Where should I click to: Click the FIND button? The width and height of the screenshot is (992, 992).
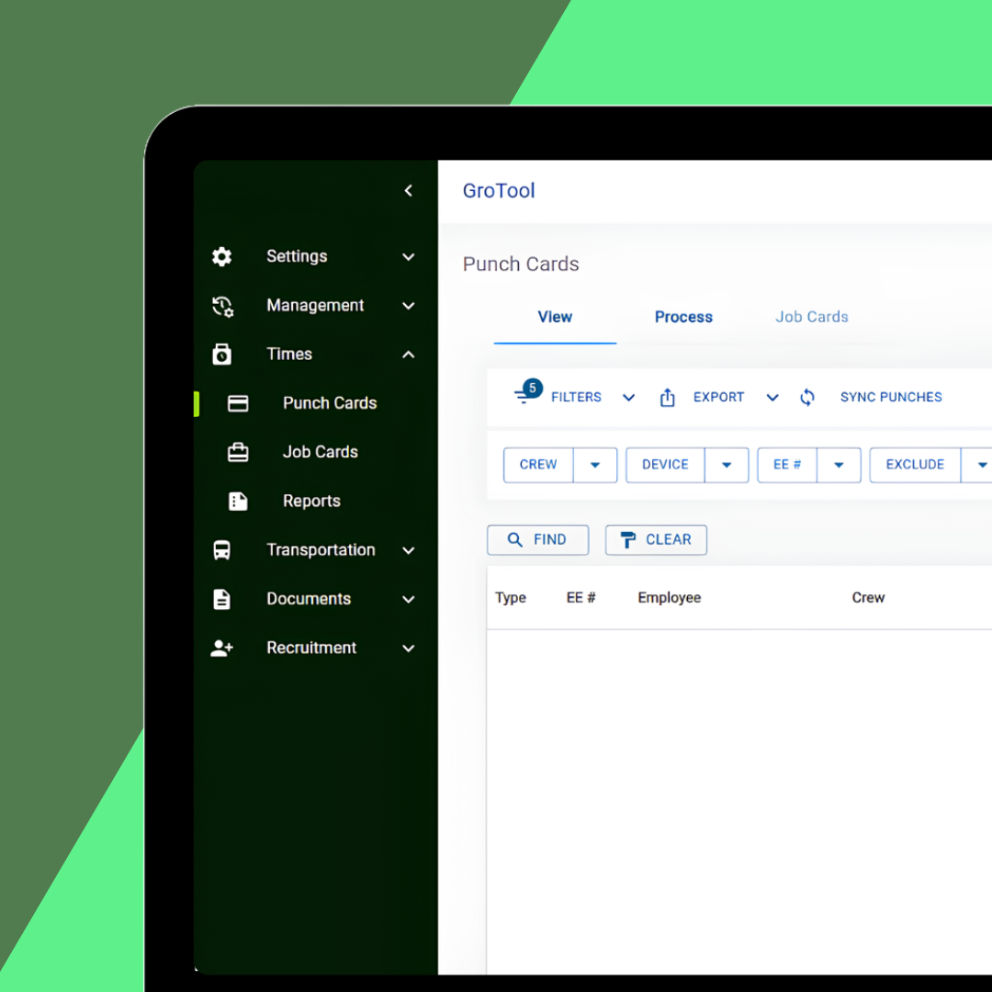tap(537, 540)
